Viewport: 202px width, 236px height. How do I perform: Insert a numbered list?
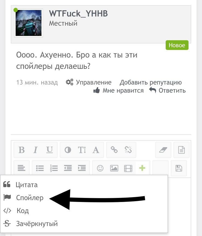(54, 168)
